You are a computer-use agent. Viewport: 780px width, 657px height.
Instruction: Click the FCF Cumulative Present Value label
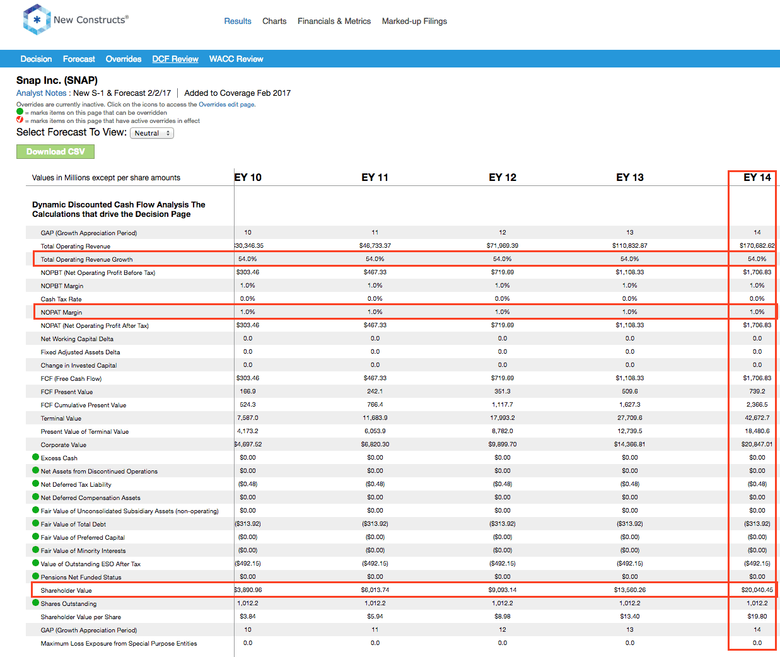[83, 405]
